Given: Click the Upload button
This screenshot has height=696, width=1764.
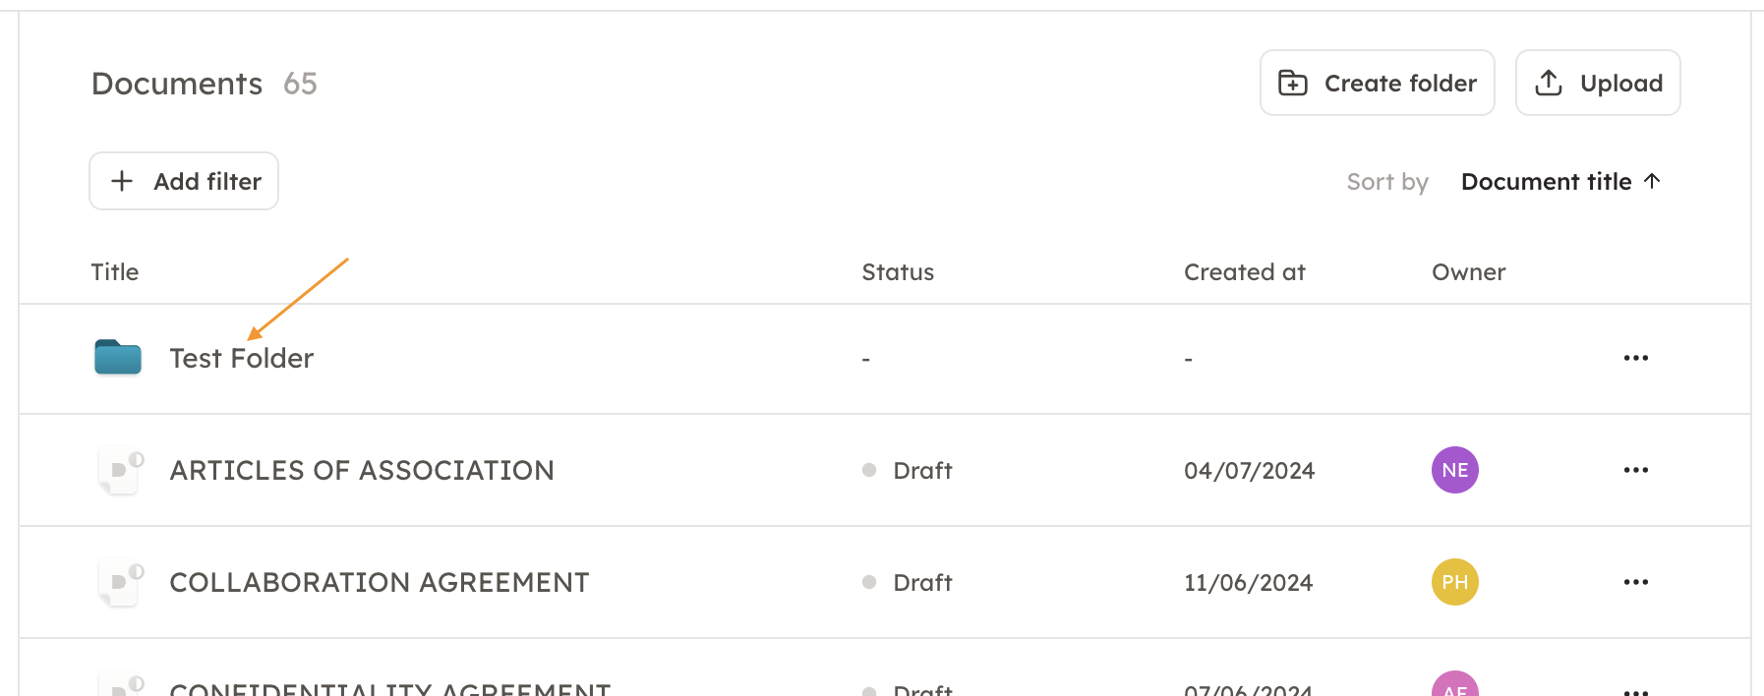Looking at the screenshot, I should 1597,83.
